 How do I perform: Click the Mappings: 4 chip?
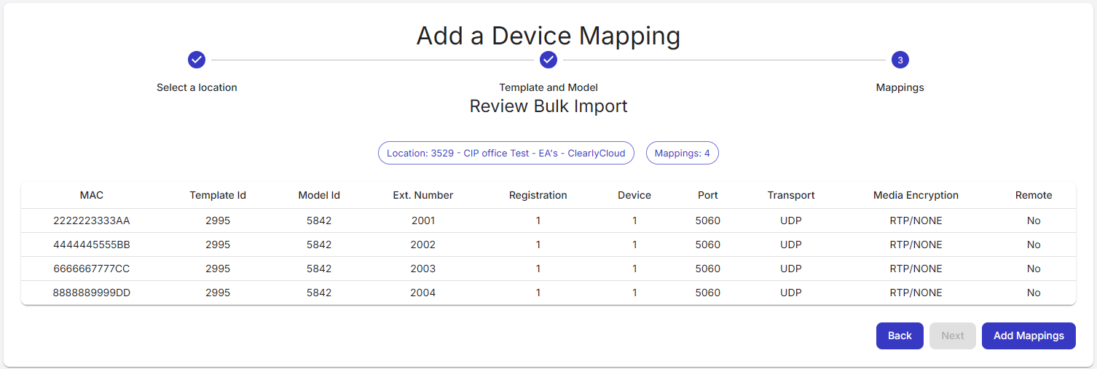coord(683,154)
